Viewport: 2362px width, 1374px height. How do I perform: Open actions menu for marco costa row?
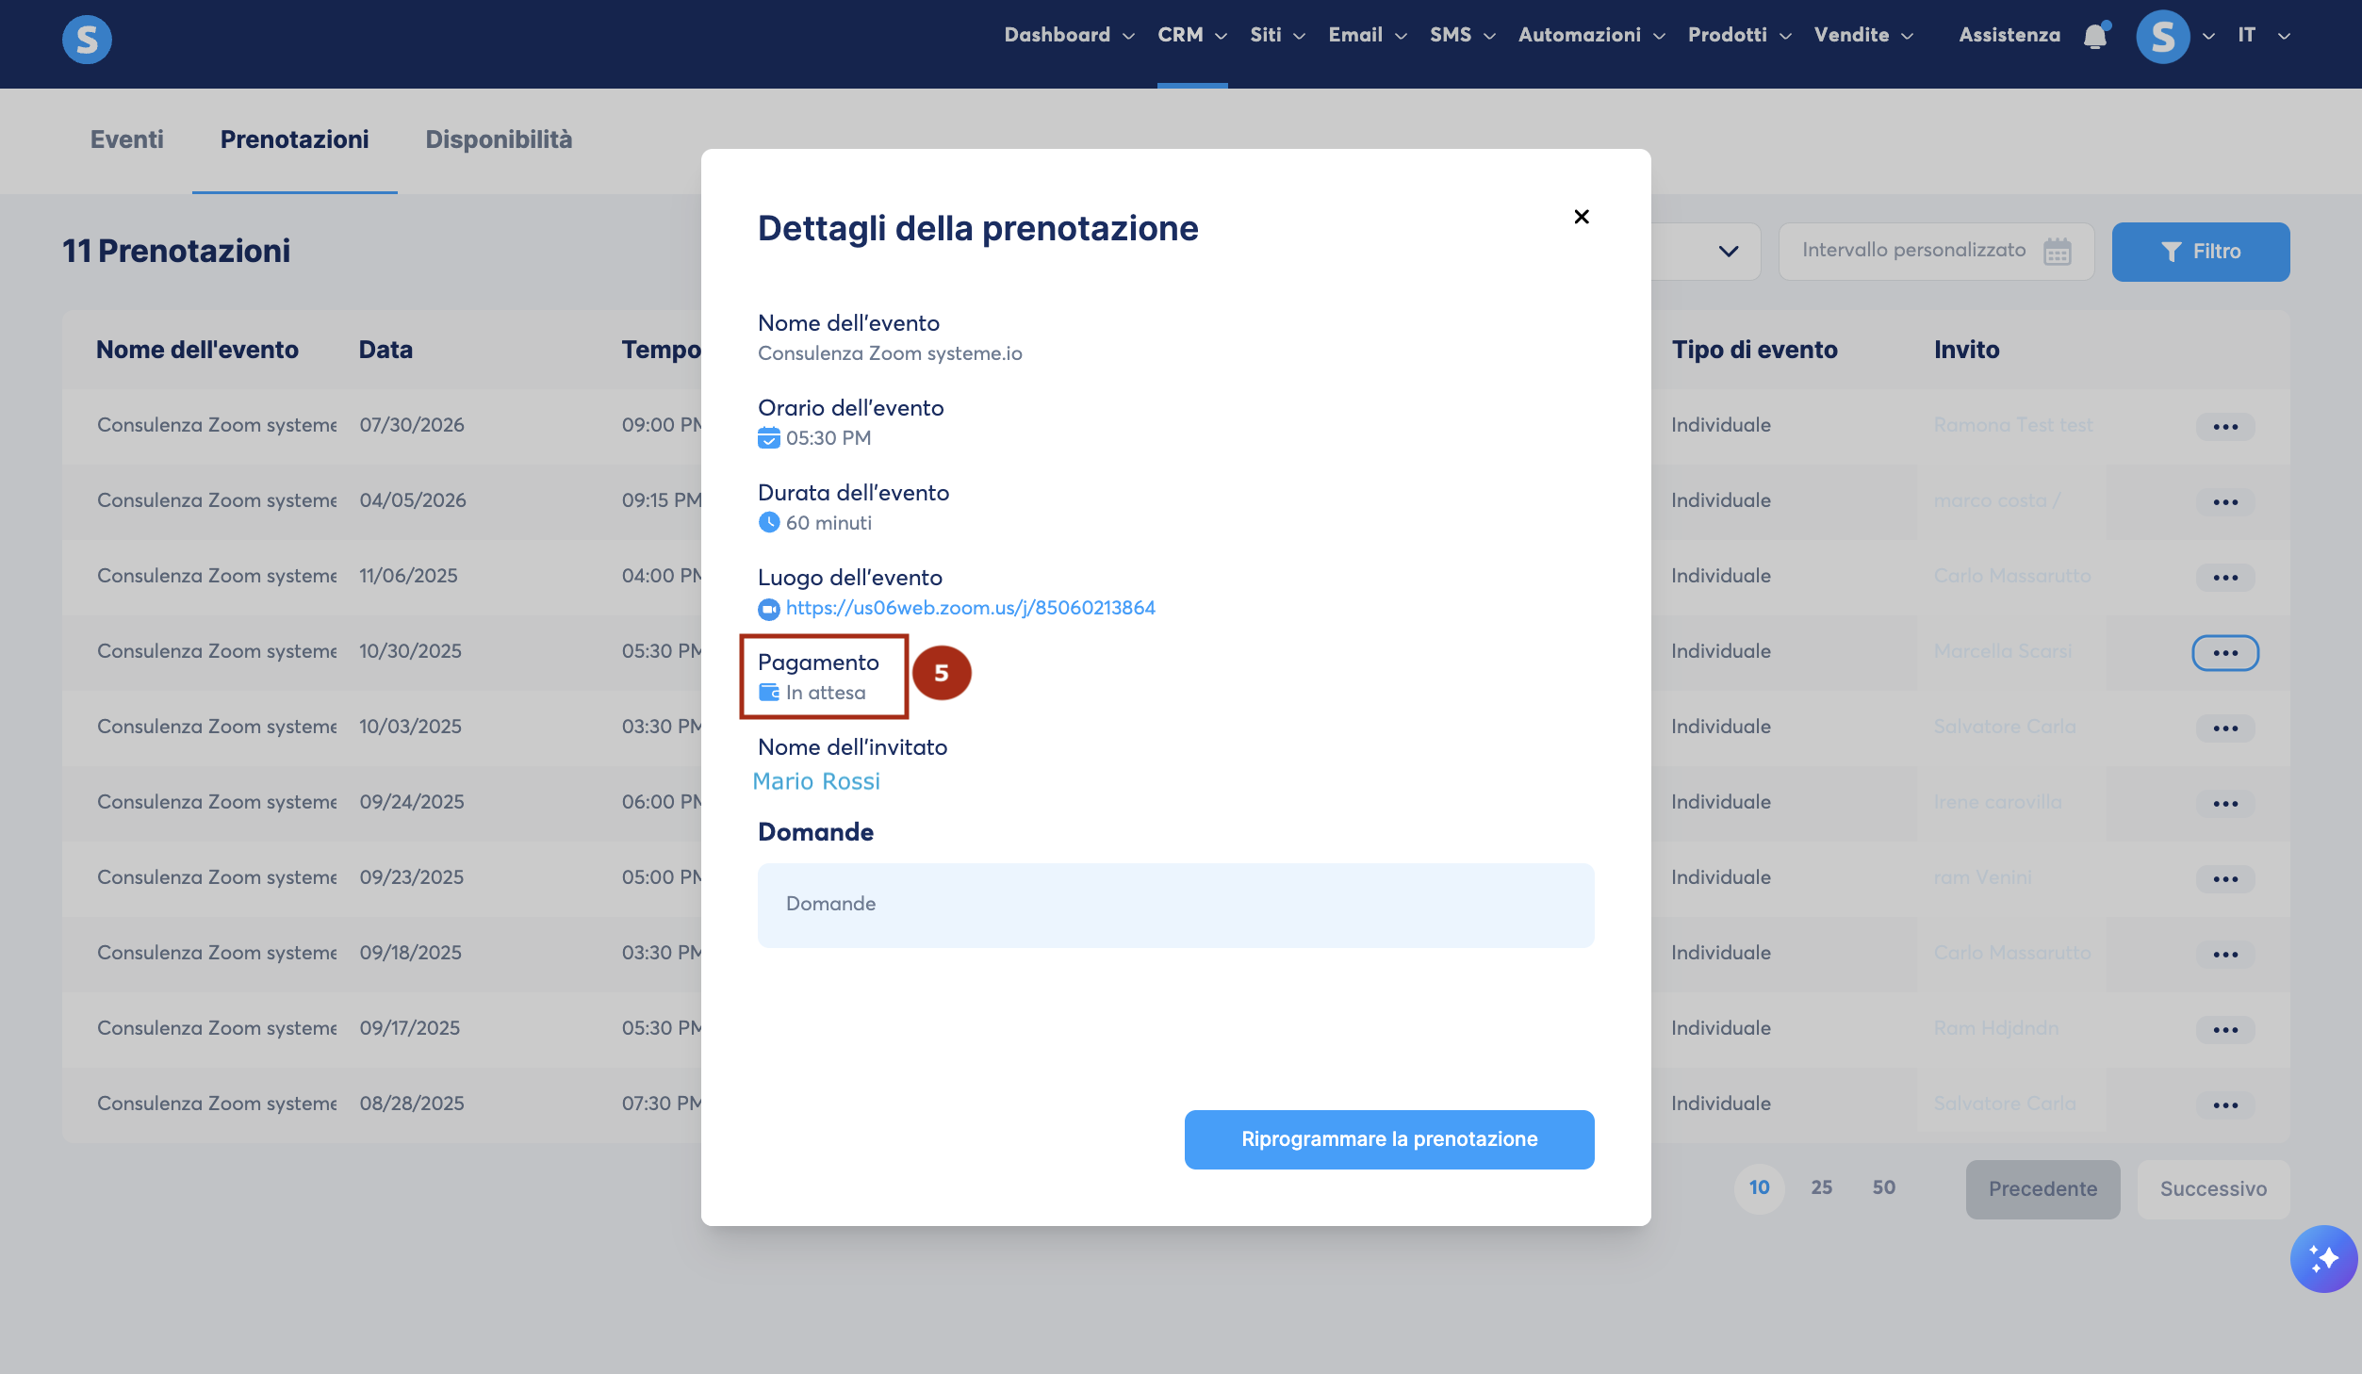[x=2225, y=502]
